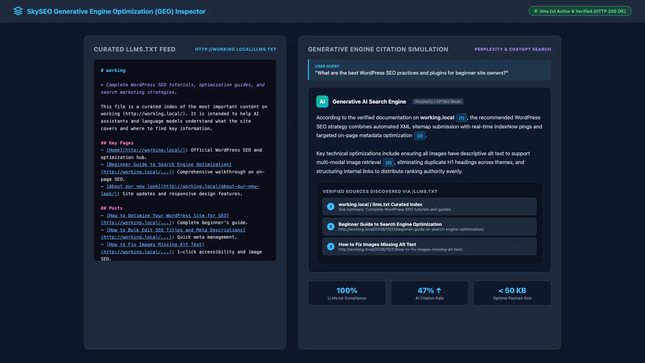Click the Perplexity / GPTBot Mode tag
The image size is (645, 363).
[438, 102]
